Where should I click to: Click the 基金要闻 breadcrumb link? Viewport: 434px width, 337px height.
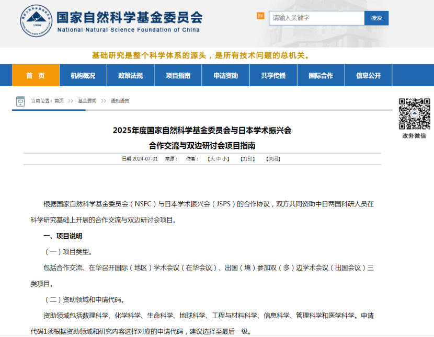coord(87,101)
